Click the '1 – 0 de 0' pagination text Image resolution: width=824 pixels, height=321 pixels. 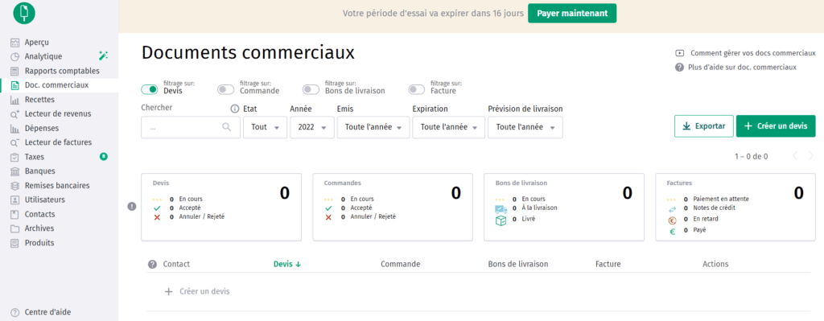751,157
